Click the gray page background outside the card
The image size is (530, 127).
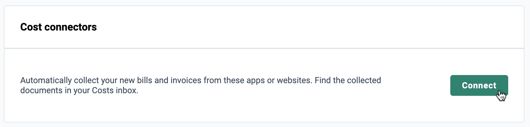tap(264, 3)
